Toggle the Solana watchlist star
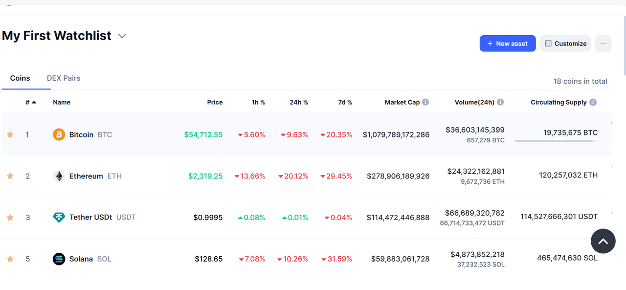 [x=10, y=259]
